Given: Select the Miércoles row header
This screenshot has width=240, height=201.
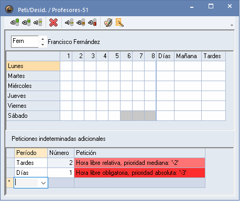Looking at the screenshot, I should [33, 86].
